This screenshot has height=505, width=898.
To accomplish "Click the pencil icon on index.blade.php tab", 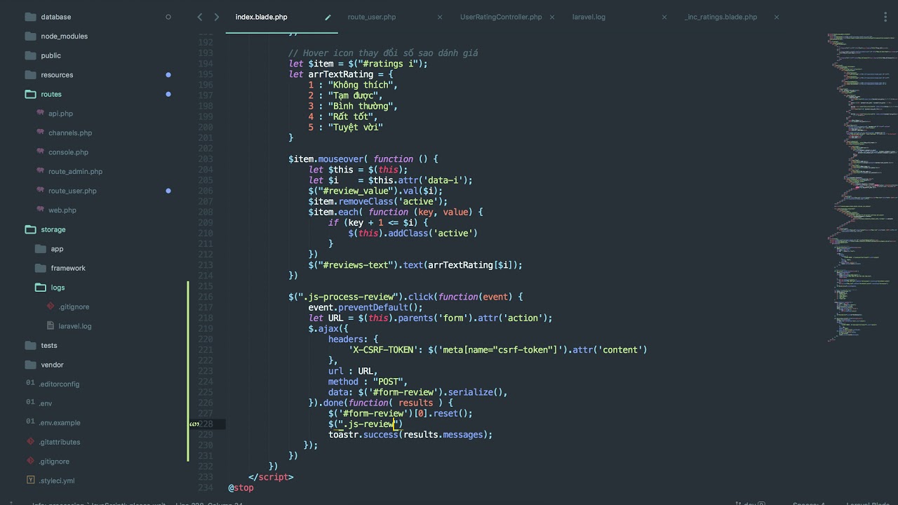I will click(328, 17).
